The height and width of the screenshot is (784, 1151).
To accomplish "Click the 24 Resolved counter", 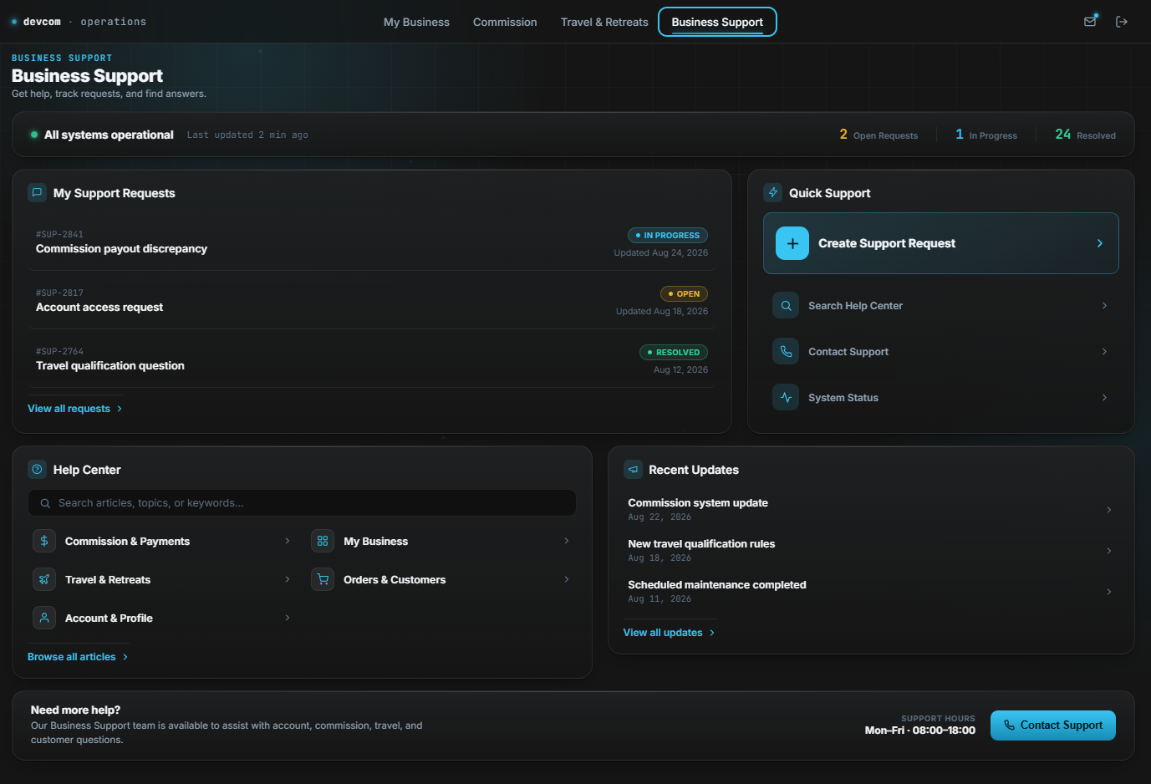I will pyautogui.click(x=1085, y=135).
